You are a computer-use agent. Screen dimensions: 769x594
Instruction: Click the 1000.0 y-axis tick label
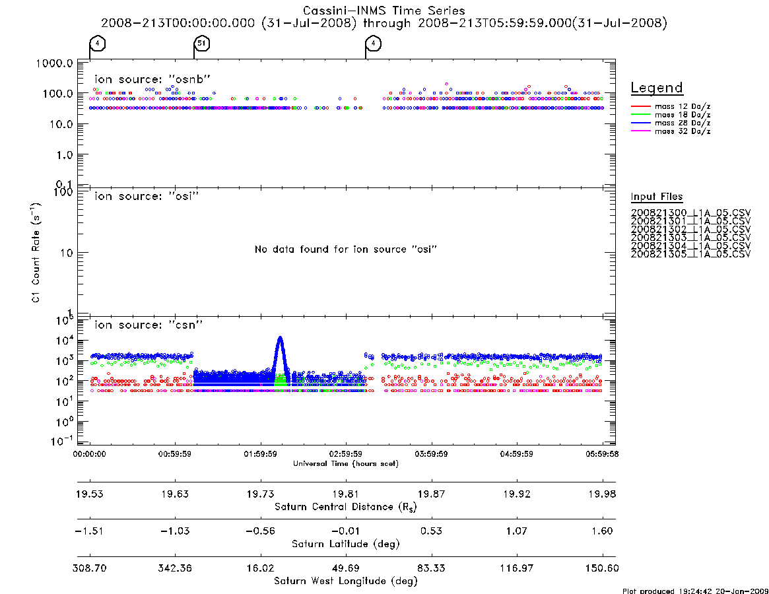pos(54,63)
